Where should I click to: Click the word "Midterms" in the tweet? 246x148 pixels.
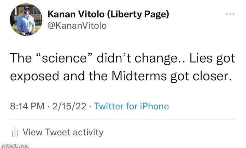pyautogui.click(x=140, y=76)
